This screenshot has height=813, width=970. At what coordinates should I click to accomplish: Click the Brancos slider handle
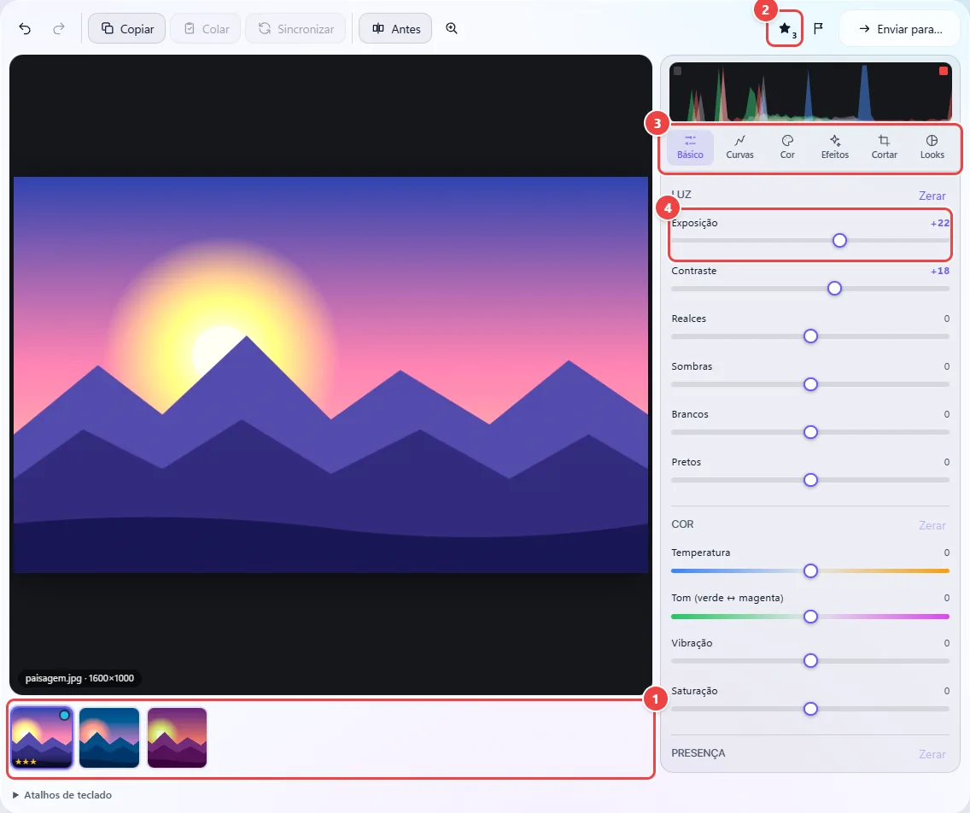810,432
